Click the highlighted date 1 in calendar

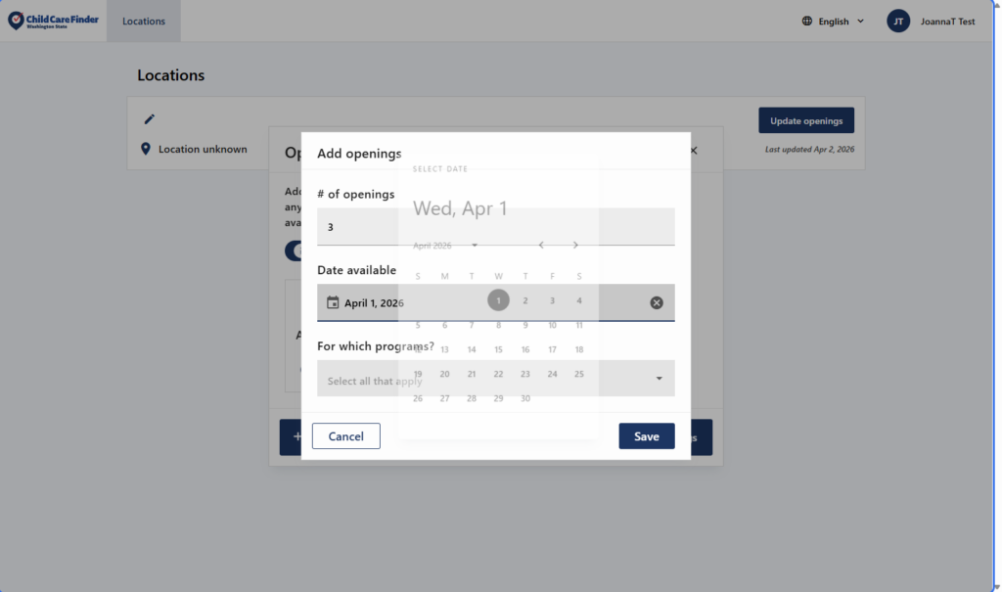tap(498, 300)
